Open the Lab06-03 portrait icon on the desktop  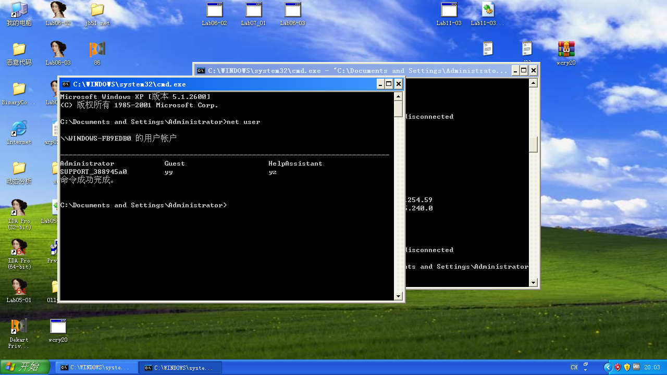click(58, 53)
